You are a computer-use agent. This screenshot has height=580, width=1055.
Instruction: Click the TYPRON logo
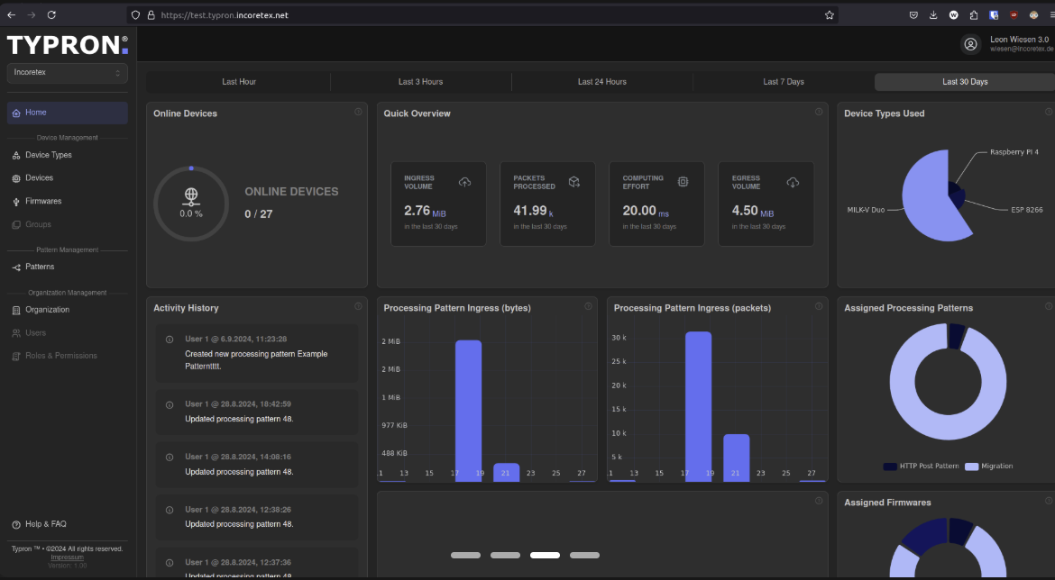[68, 45]
